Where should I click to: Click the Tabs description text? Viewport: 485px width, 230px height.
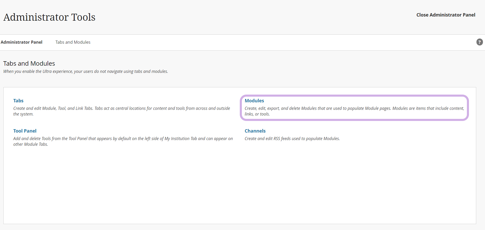tap(122, 109)
